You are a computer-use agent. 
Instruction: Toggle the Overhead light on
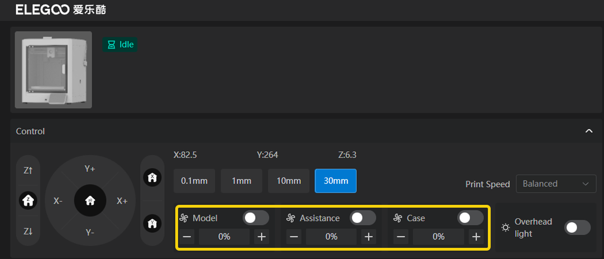pyautogui.click(x=577, y=227)
